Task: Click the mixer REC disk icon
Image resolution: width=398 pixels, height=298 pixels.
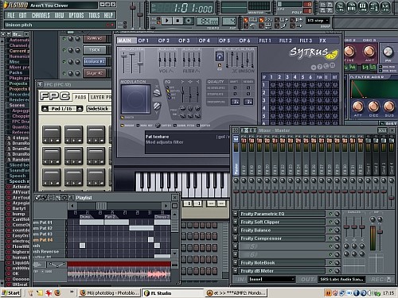Action: point(388,280)
